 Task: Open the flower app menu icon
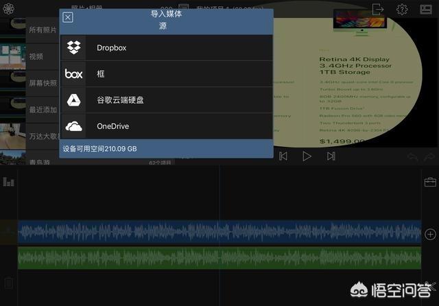9,9
